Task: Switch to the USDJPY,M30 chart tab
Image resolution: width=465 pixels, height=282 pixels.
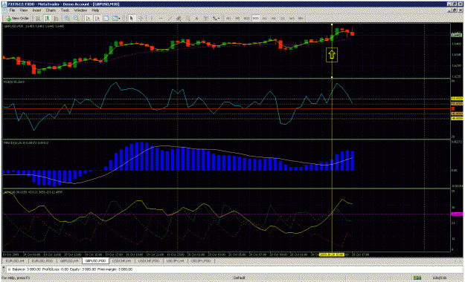Action: click(201, 261)
